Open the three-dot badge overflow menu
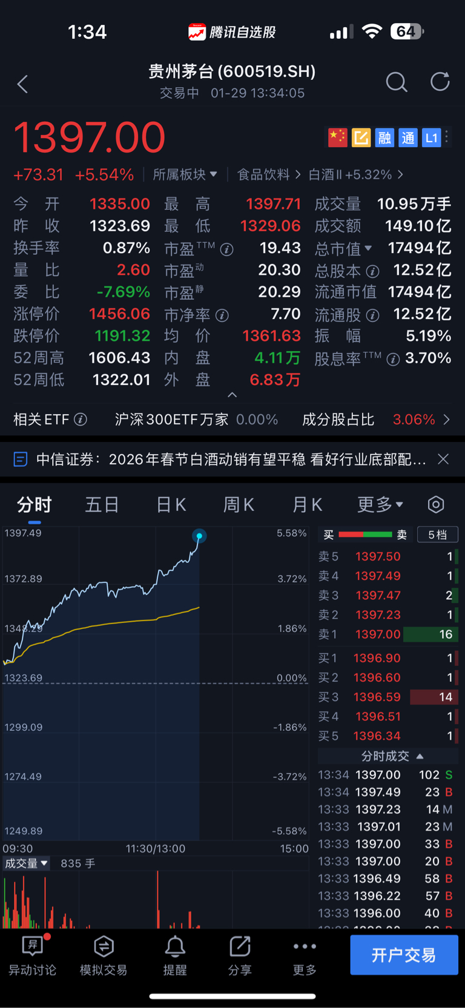Image resolution: width=465 pixels, height=1008 pixels. pyautogui.click(x=447, y=137)
